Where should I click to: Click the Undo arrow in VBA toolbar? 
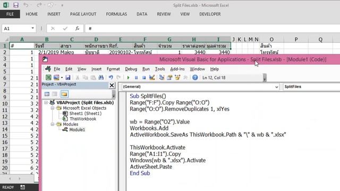tap(111, 77)
